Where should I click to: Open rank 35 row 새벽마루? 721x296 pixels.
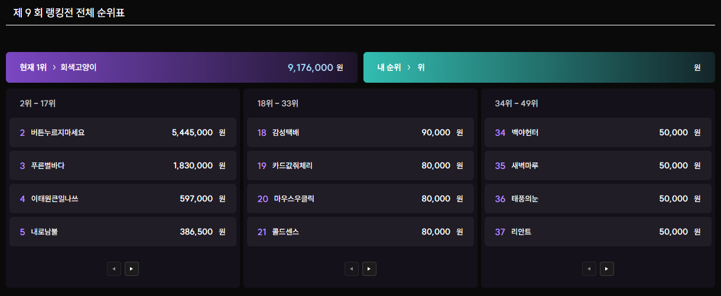tap(598, 165)
